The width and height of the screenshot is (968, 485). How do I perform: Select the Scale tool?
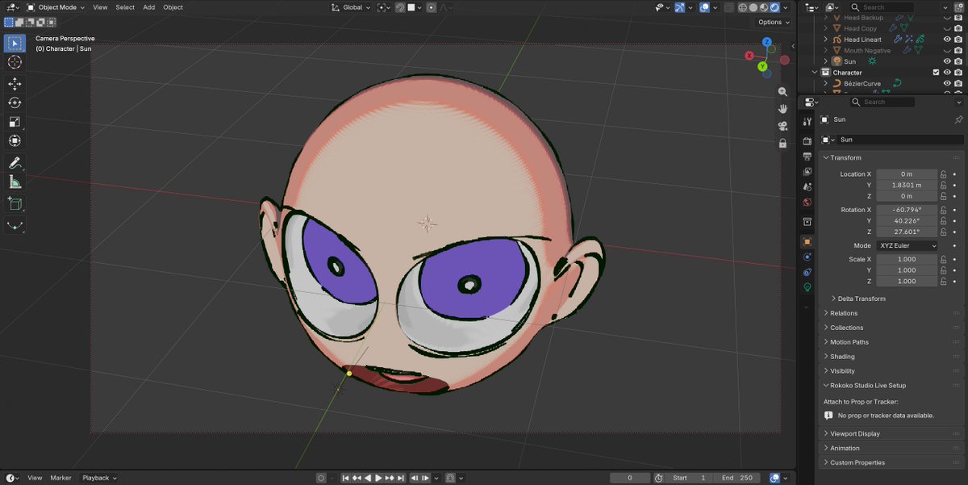(x=15, y=122)
